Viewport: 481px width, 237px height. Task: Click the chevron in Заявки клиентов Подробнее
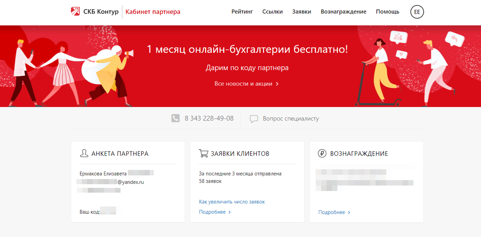click(x=230, y=212)
